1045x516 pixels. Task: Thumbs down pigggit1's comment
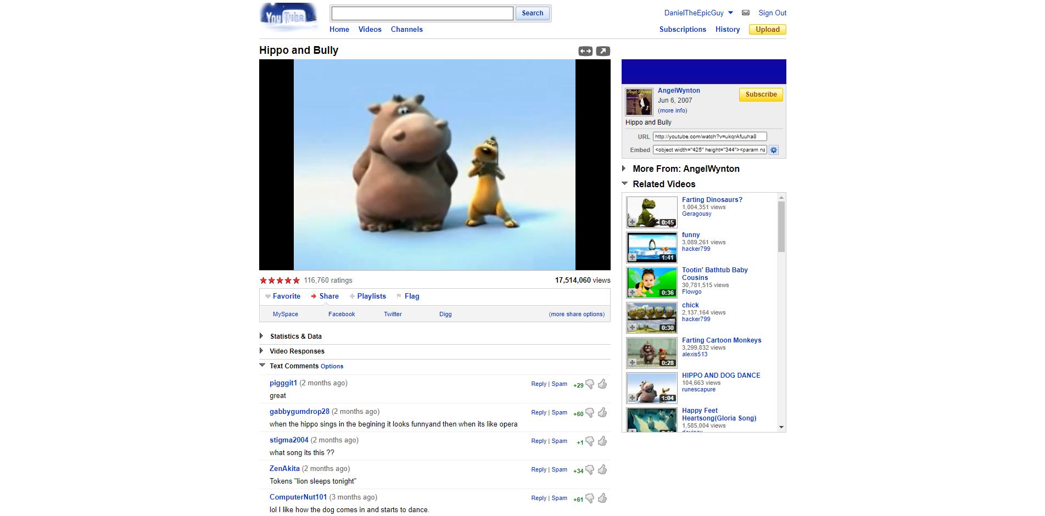[590, 384]
